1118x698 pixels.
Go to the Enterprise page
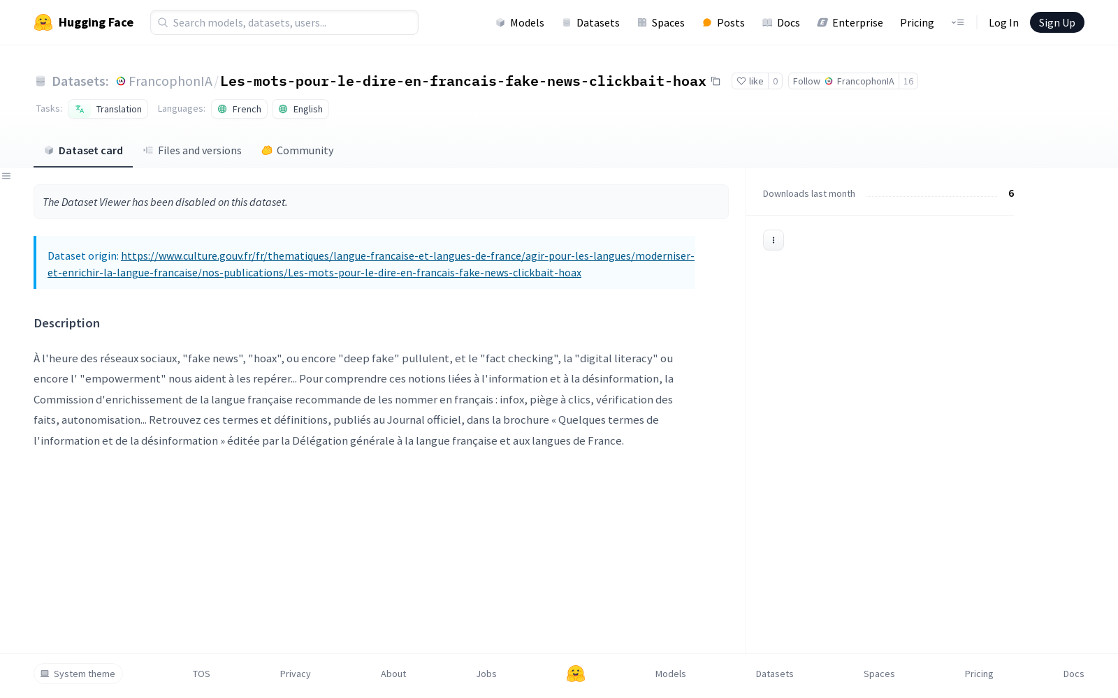pyautogui.click(x=850, y=22)
